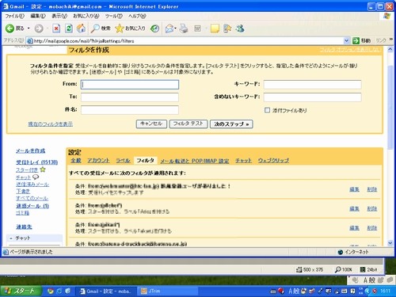Switch to メール転送と POP/IMAP 設定 tab
The height and width of the screenshot is (297, 396).
tap(195, 161)
